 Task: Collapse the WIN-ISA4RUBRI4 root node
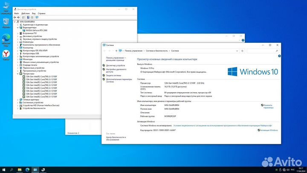[x=14, y=22]
